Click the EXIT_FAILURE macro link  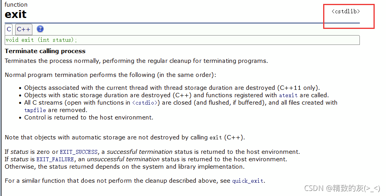tap(55, 159)
